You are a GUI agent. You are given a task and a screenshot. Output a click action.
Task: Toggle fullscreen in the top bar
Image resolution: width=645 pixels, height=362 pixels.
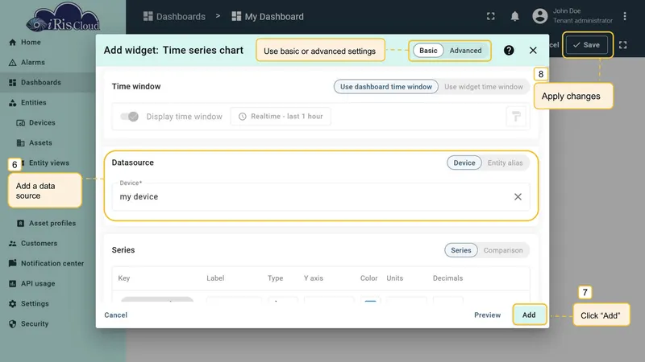[x=491, y=16]
